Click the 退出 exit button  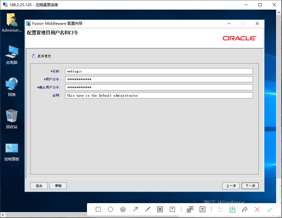tap(39, 186)
